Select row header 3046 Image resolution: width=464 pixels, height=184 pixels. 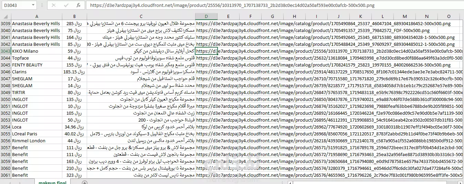tap(6, 72)
